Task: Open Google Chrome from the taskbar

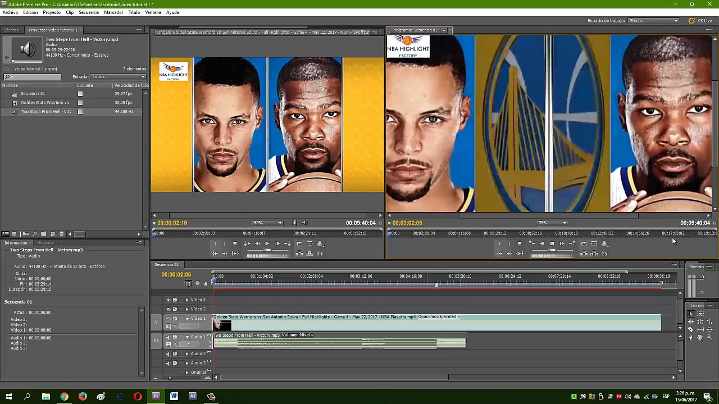Action: pyautogui.click(x=65, y=396)
